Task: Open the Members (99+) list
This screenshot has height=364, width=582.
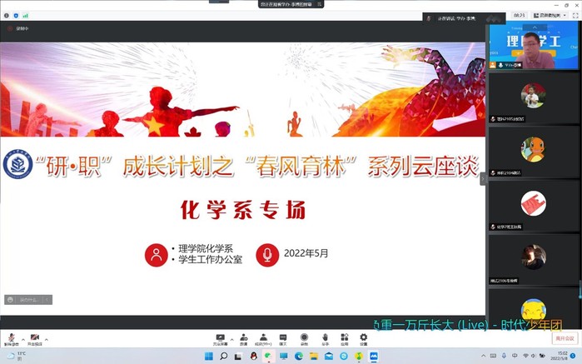Action: coord(264,338)
